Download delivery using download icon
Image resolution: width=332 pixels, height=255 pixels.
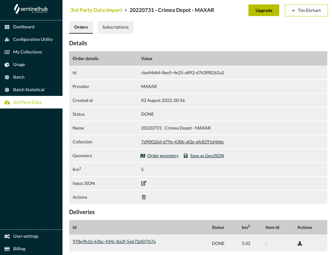[x=300, y=243]
